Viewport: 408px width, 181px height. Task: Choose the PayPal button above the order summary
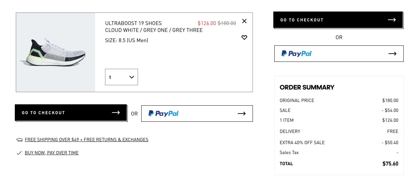click(x=339, y=54)
